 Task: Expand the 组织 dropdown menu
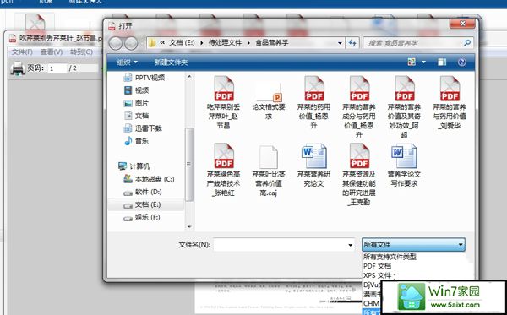click(x=127, y=62)
